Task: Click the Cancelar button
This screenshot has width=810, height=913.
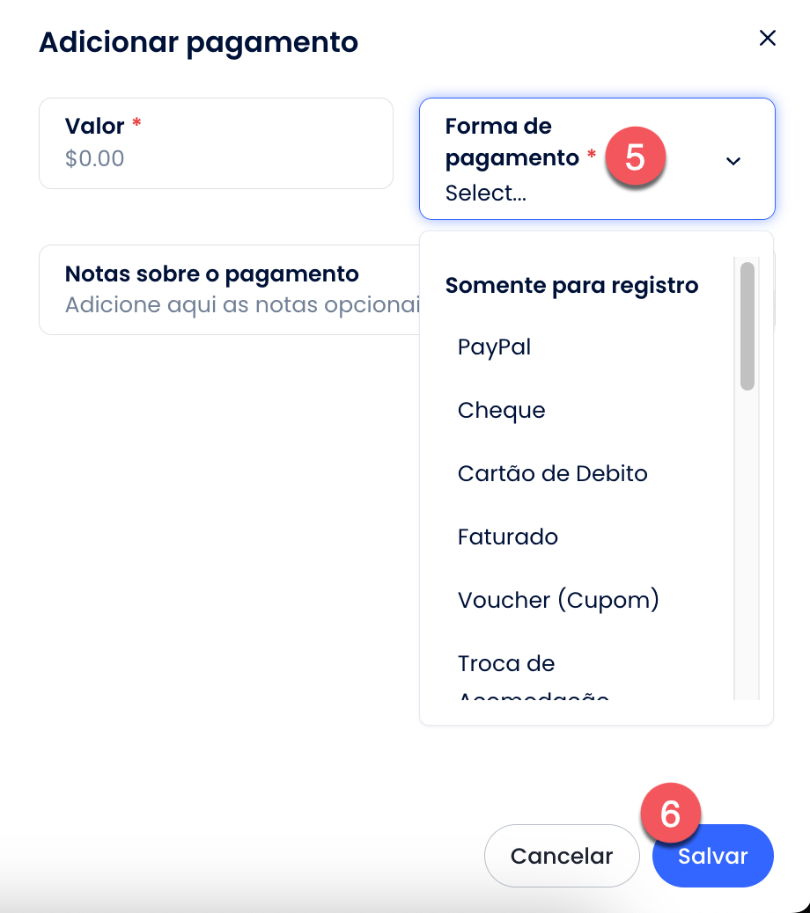Action: pos(562,856)
